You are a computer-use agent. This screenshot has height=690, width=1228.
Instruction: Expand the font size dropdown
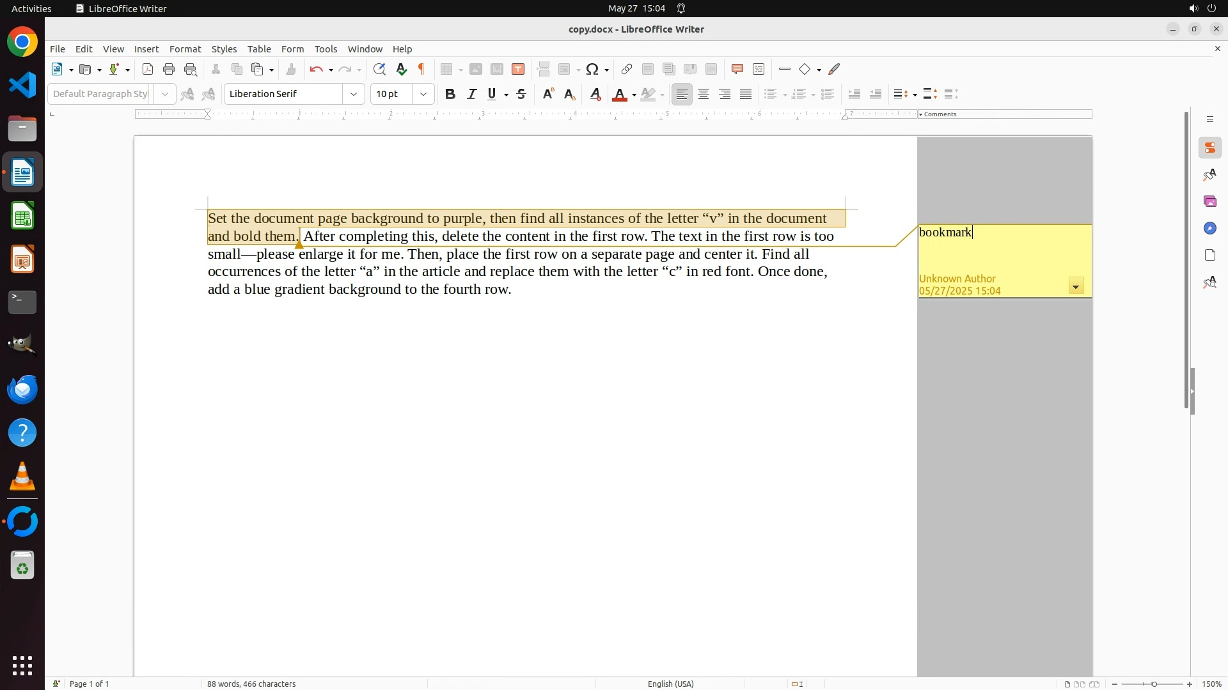click(423, 94)
